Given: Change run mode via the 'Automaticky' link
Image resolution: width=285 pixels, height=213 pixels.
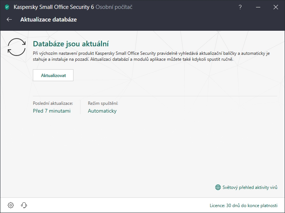Looking at the screenshot, I should tap(102, 111).
